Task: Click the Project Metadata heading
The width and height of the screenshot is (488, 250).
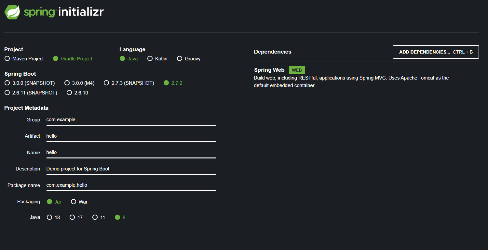Action: click(x=26, y=108)
